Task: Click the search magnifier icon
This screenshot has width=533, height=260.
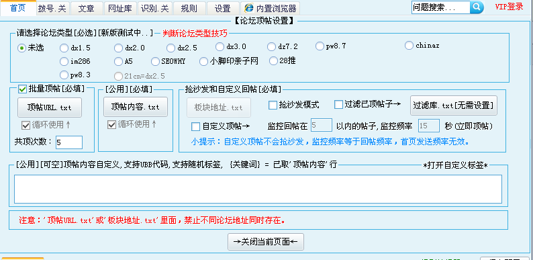Action: [x=477, y=7]
